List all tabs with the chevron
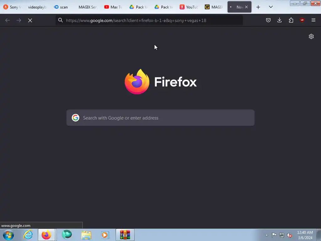The image size is (321, 241). 271,7
